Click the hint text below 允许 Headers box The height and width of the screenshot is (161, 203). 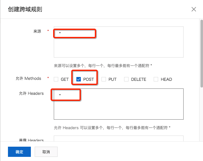pos(112,128)
